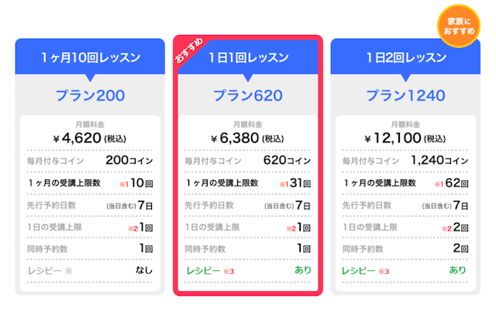The image size is (496, 309).
Task: Click ※ mark beside grey レシピー
Action: pos(68,271)
